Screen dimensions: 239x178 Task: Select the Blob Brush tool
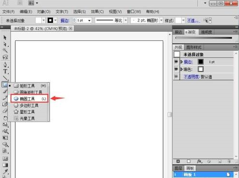pyautogui.click(x=5, y=104)
